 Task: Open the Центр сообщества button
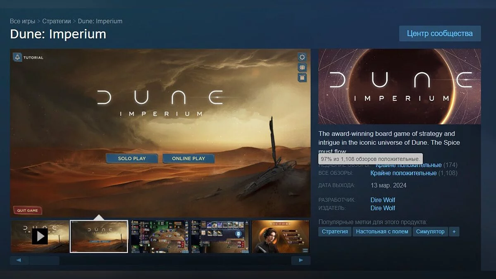pos(440,33)
